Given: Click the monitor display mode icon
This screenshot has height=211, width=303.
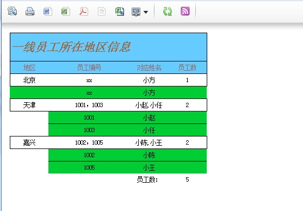Looking at the screenshot, I should pos(136,12).
